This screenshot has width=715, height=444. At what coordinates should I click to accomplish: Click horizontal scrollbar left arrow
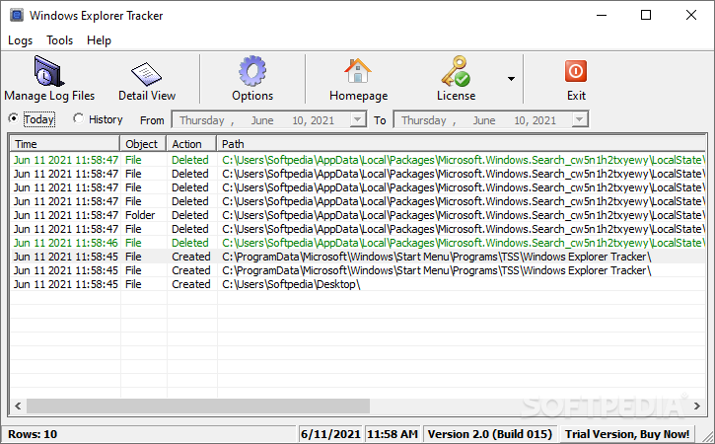(18, 406)
